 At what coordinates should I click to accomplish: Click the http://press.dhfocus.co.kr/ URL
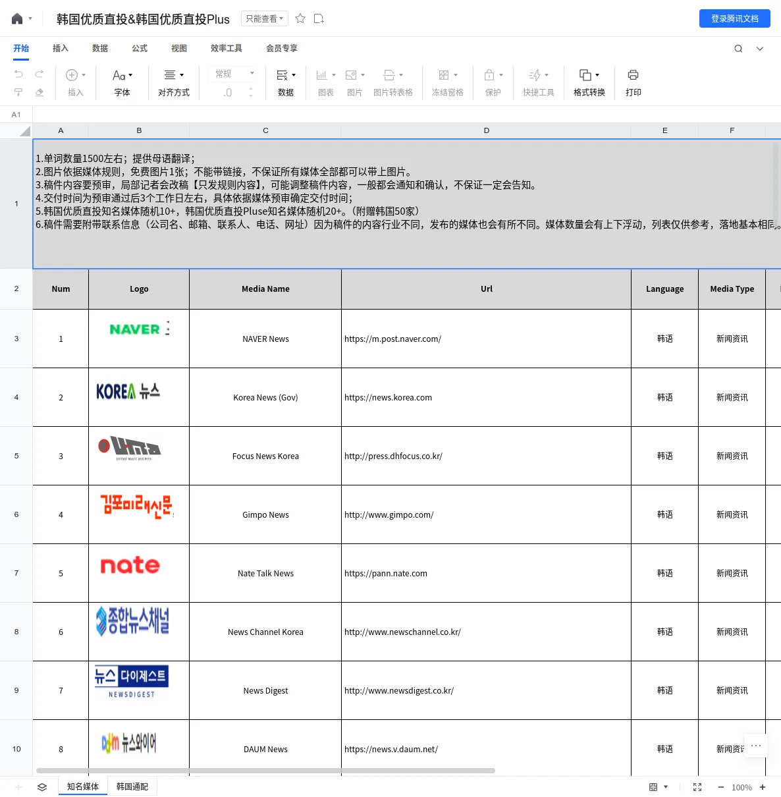pyautogui.click(x=393, y=456)
